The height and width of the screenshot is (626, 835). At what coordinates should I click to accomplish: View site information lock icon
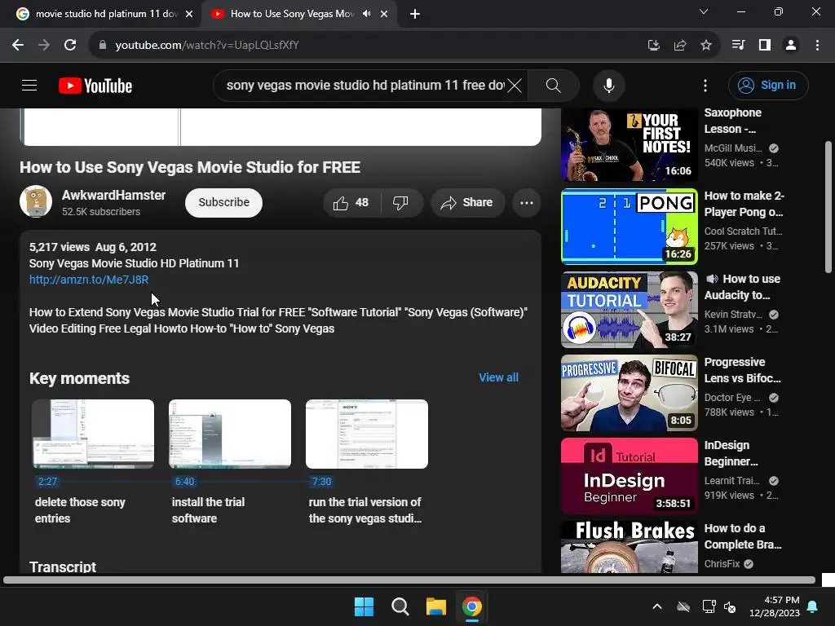102,46
